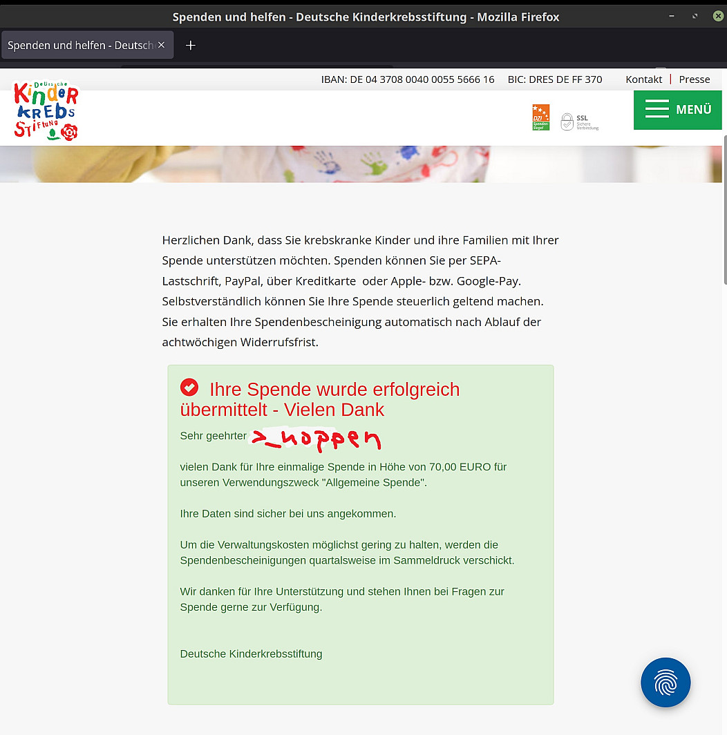
Task: Click the BIC code in header
Action: [x=554, y=79]
